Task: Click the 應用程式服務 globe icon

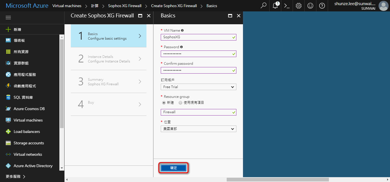Action: point(8,74)
